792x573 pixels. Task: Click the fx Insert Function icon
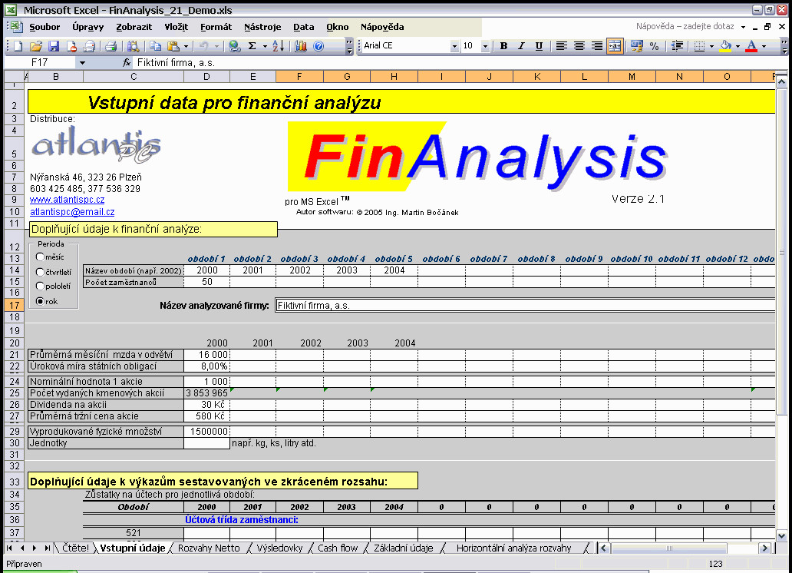tap(127, 63)
